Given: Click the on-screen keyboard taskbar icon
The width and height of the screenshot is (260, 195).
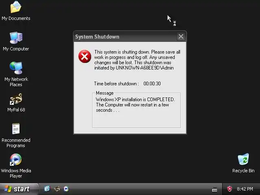Looking at the screenshot, I should (214, 189).
